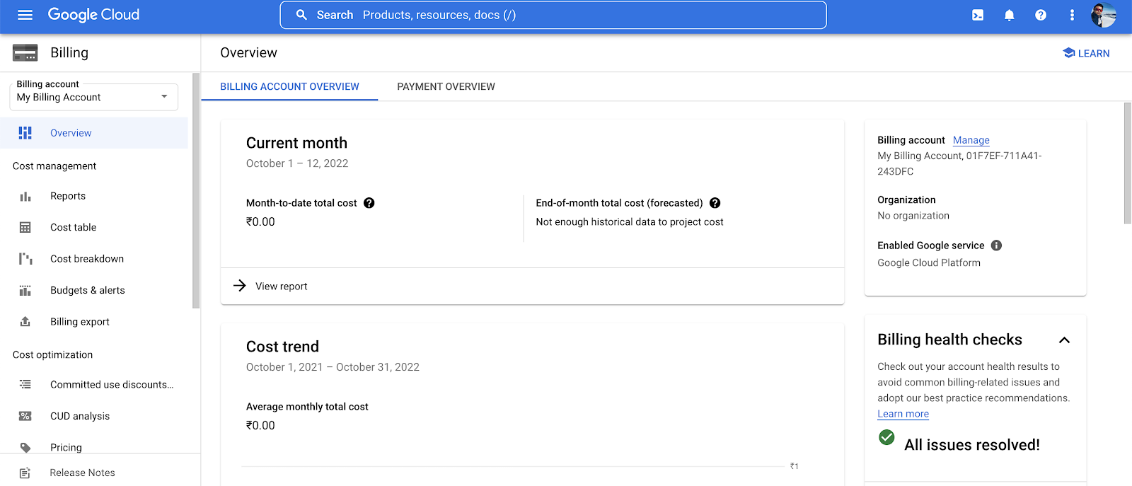
Task: Click the search magnifier icon
Action: (x=301, y=15)
